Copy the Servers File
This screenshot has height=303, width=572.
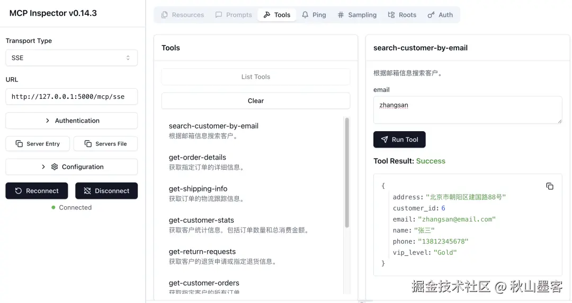pos(106,144)
